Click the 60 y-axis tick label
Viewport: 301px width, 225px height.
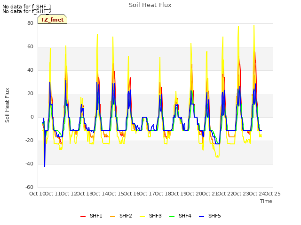[30, 47]
